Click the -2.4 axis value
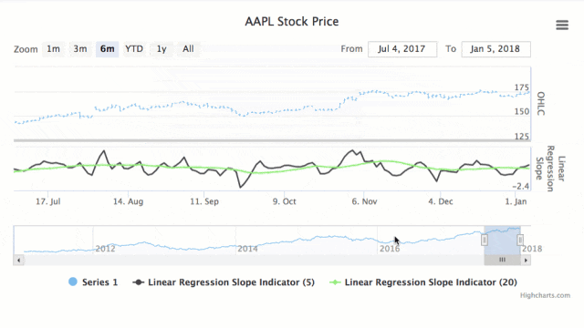Image resolution: width=584 pixels, height=328 pixels. coord(521,186)
